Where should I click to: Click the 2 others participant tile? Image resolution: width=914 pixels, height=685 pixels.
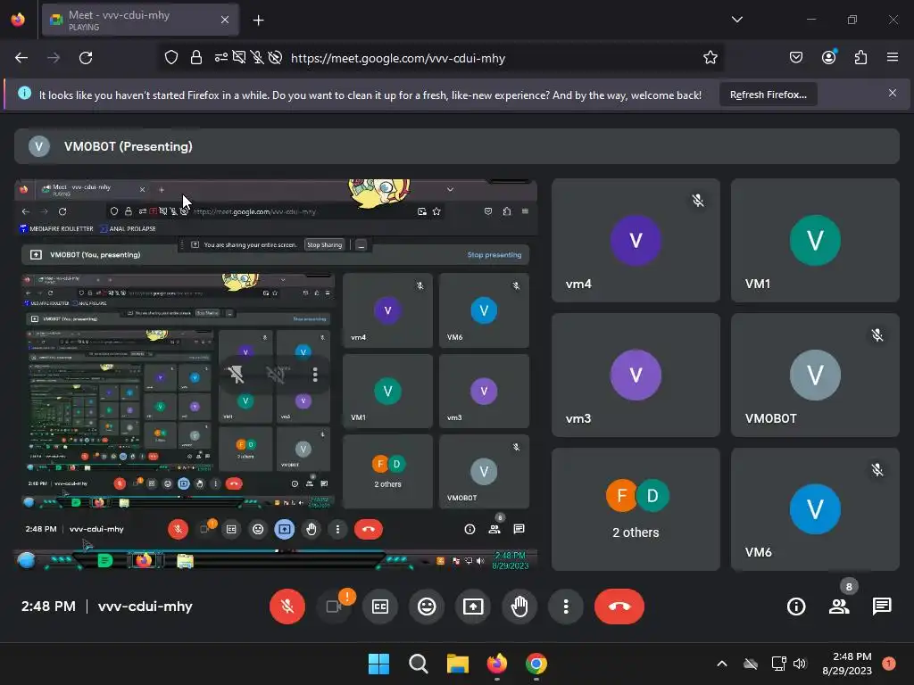(x=636, y=509)
